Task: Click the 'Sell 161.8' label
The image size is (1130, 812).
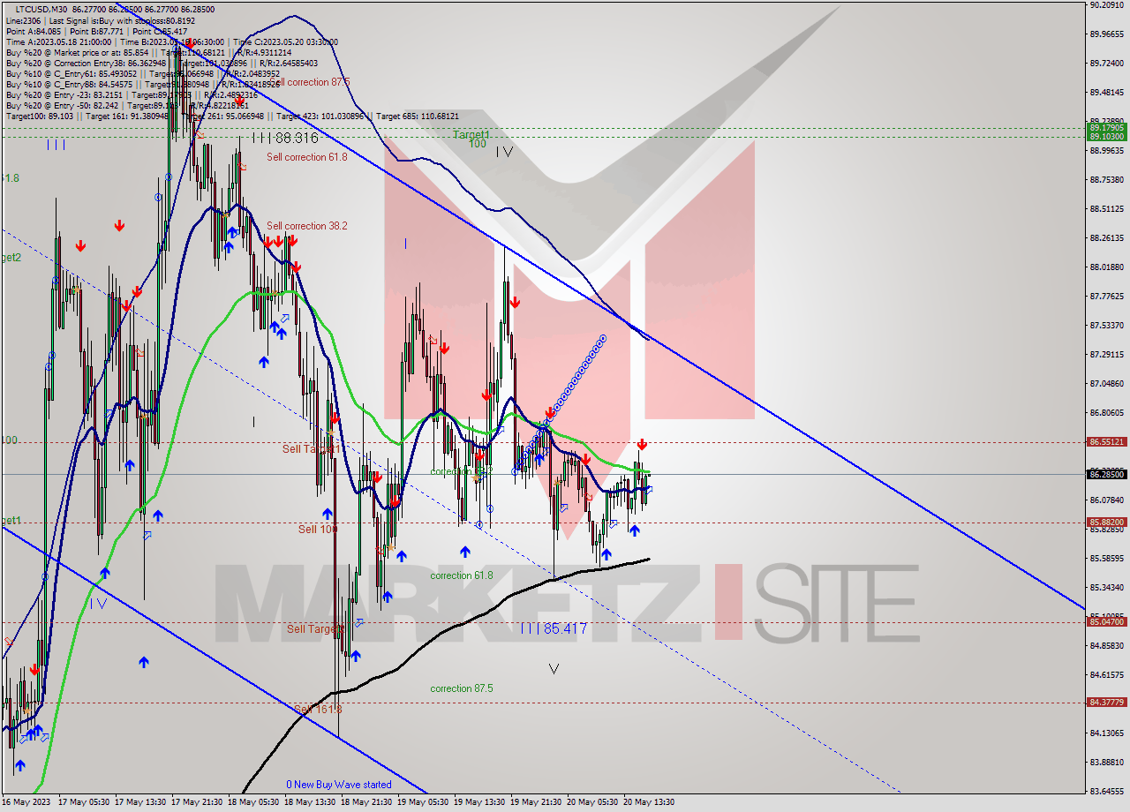Action: [x=318, y=709]
